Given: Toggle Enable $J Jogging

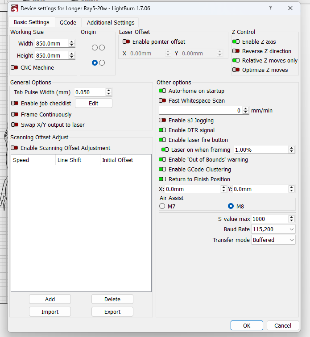Looking at the screenshot, I should tap(162, 120).
